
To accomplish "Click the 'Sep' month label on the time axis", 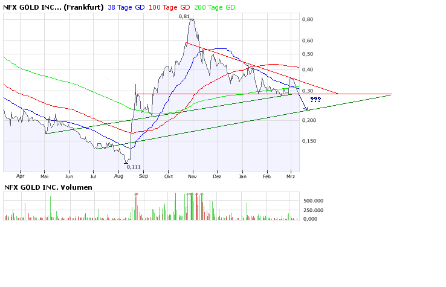I will 143,176.
